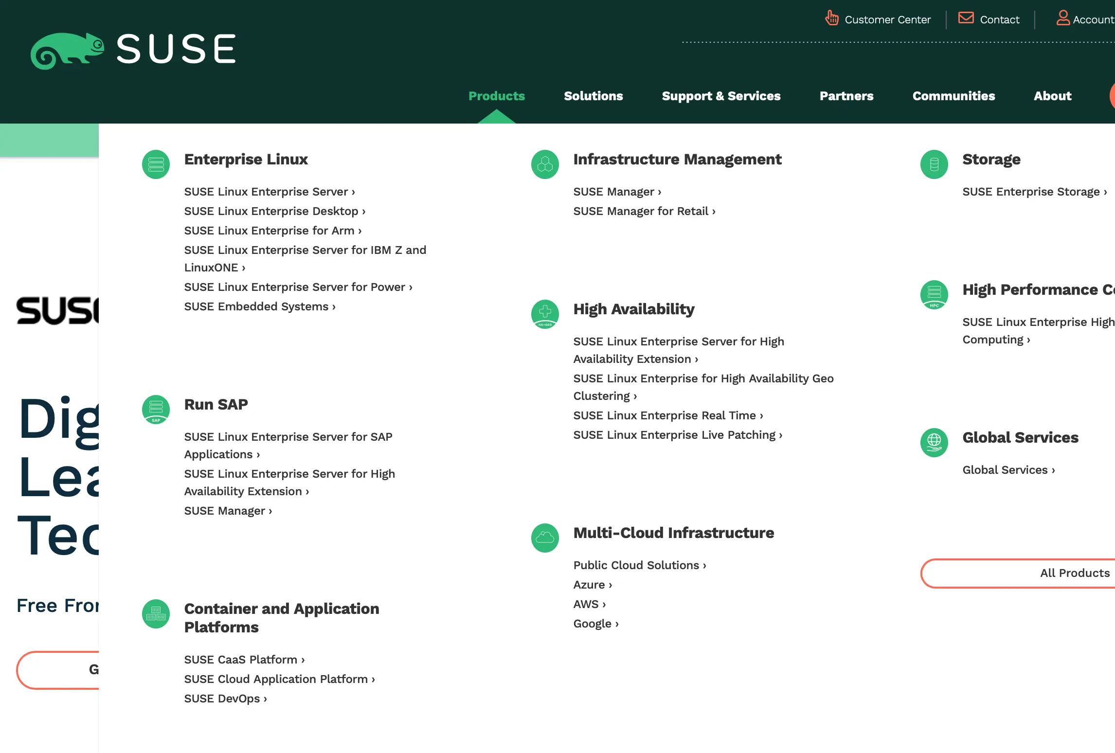This screenshot has height=753, width=1115.
Task: Click the All Products button
Action: click(x=1074, y=573)
